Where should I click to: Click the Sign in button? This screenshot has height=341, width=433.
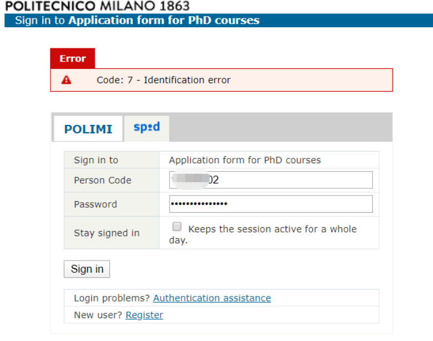[87, 269]
